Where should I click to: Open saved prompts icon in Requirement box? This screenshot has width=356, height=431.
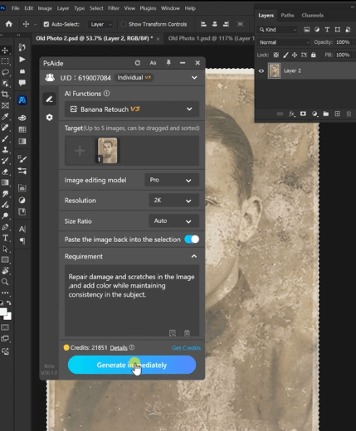point(173,333)
